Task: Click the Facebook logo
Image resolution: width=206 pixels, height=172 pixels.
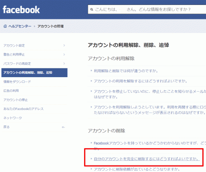Action: [x=21, y=9]
